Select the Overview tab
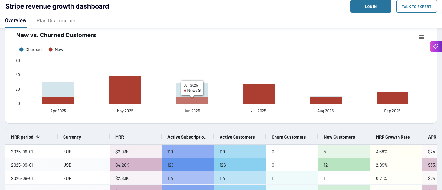Image resolution: width=442 pixels, height=190 pixels. tap(16, 20)
